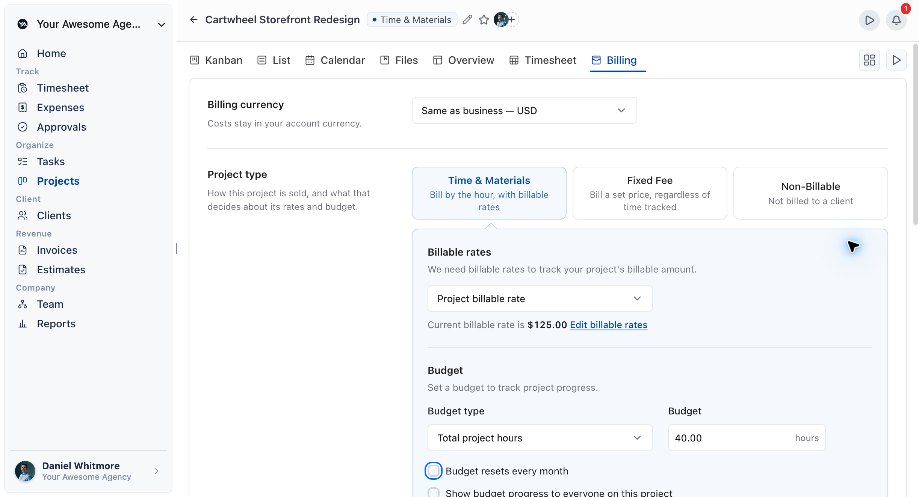Click the Cartwheel Storefront Redesign title

coord(282,20)
